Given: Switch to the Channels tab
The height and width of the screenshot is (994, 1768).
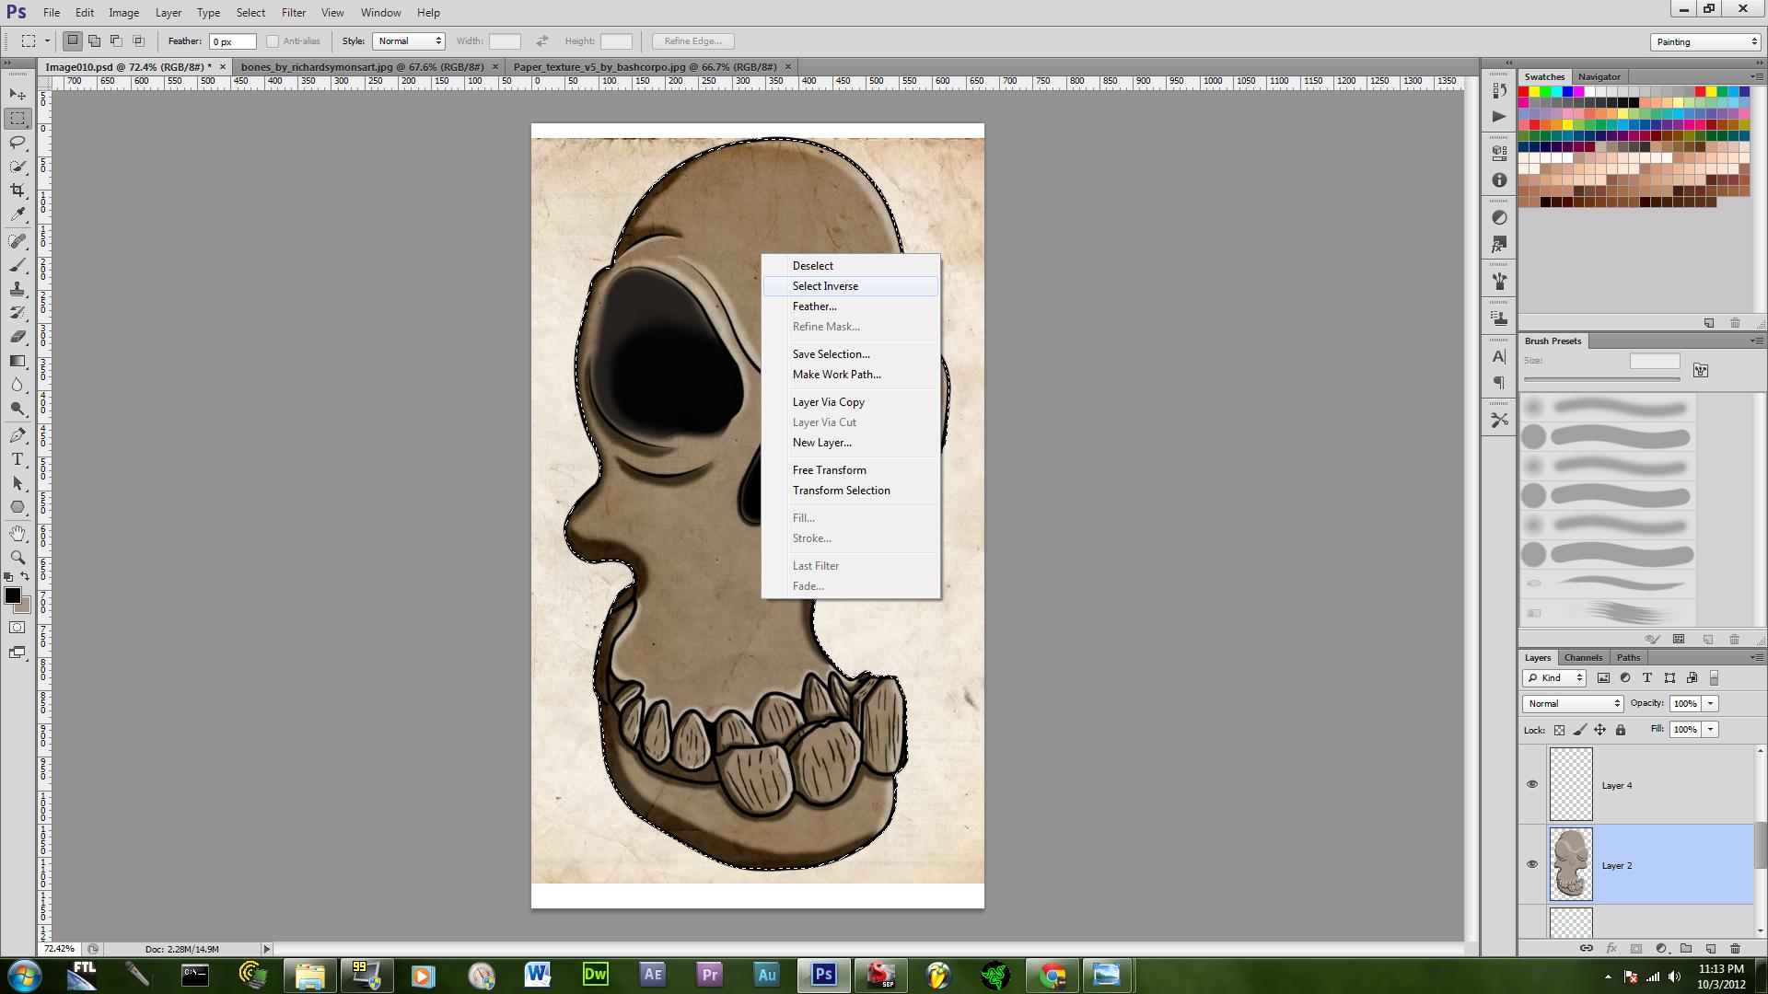Looking at the screenshot, I should pyautogui.click(x=1583, y=657).
